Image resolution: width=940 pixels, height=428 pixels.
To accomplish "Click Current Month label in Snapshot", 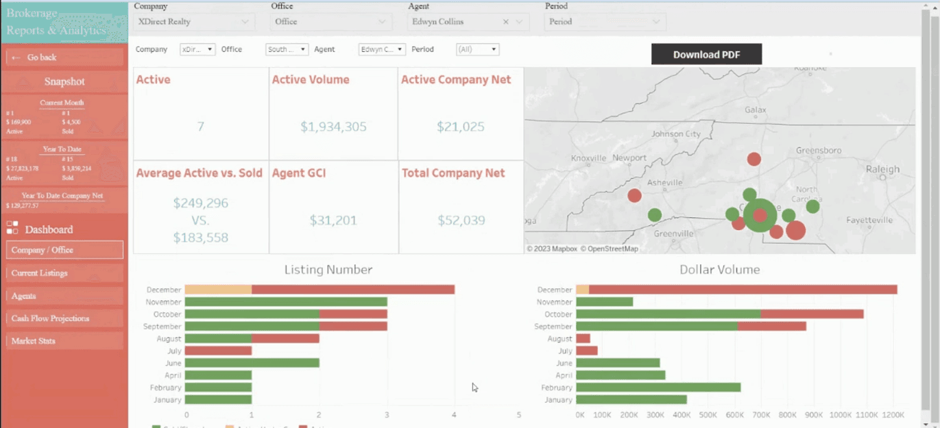I will pos(62,103).
